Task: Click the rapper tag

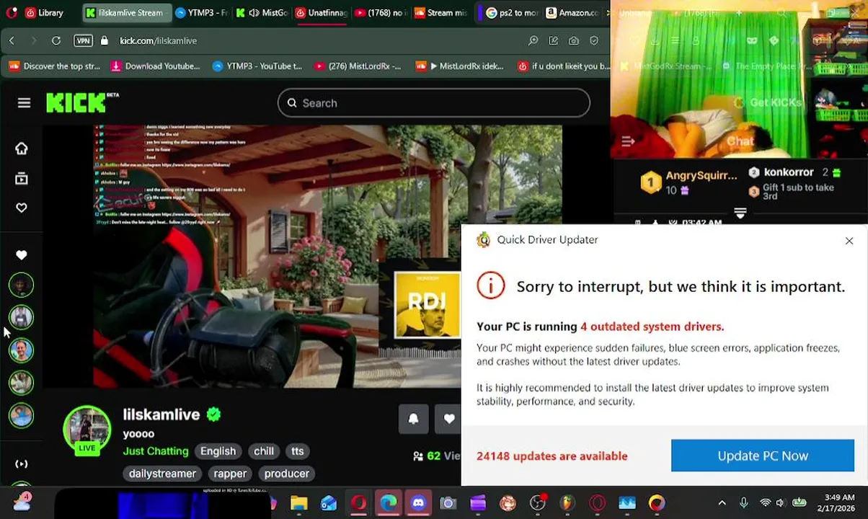Action: (x=230, y=474)
